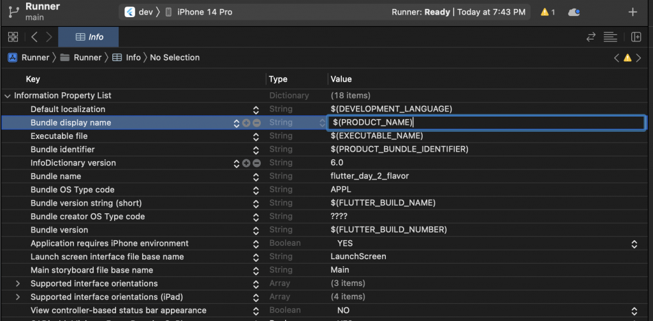Image resolution: width=653 pixels, height=321 pixels.
Task: Open the adjust editor options lines icon
Action: point(610,37)
